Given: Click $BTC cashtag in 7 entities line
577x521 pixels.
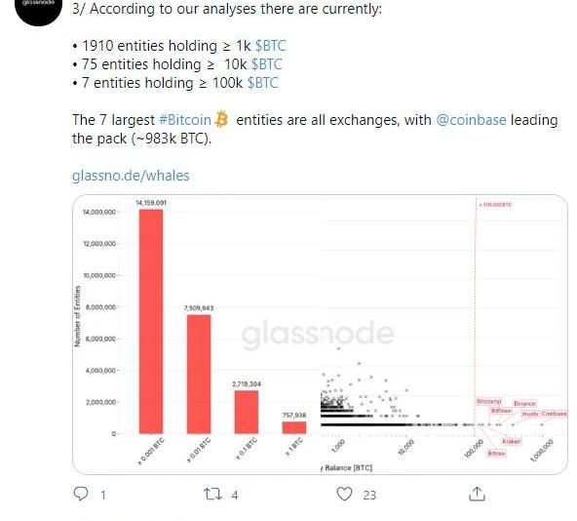Looking at the screenshot, I should (x=262, y=83).
